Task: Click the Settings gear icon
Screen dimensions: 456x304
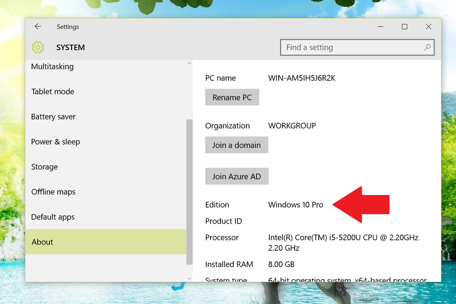Action: click(x=38, y=47)
